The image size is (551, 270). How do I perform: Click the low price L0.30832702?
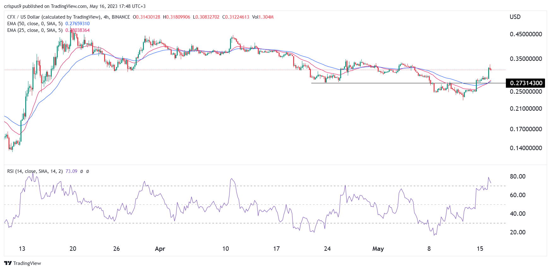[x=207, y=17]
